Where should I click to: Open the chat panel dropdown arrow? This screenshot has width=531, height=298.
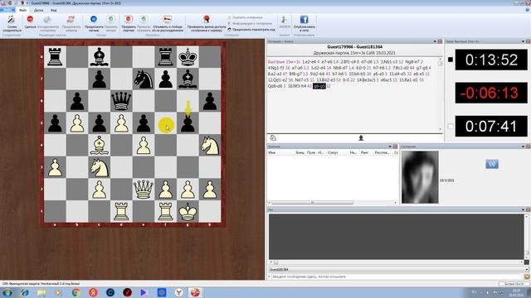(523, 209)
